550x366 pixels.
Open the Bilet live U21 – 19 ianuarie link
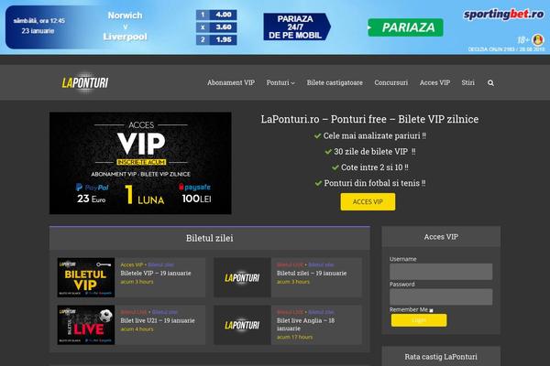coord(158,320)
